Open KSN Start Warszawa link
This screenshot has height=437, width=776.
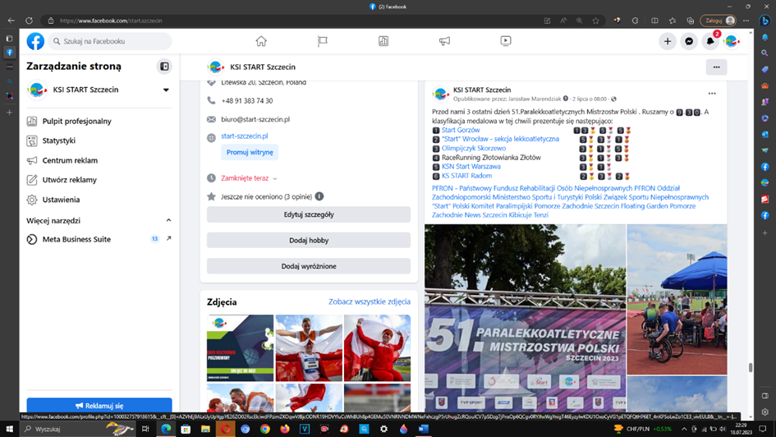click(471, 167)
